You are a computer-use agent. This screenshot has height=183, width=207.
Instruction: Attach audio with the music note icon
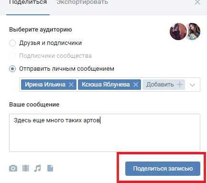(38, 168)
